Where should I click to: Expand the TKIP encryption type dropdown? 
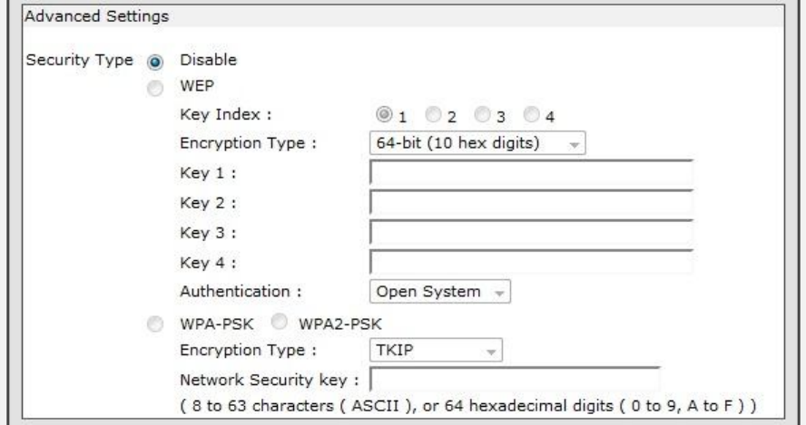click(x=437, y=351)
